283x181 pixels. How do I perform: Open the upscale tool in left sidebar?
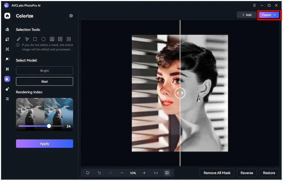click(x=7, y=89)
